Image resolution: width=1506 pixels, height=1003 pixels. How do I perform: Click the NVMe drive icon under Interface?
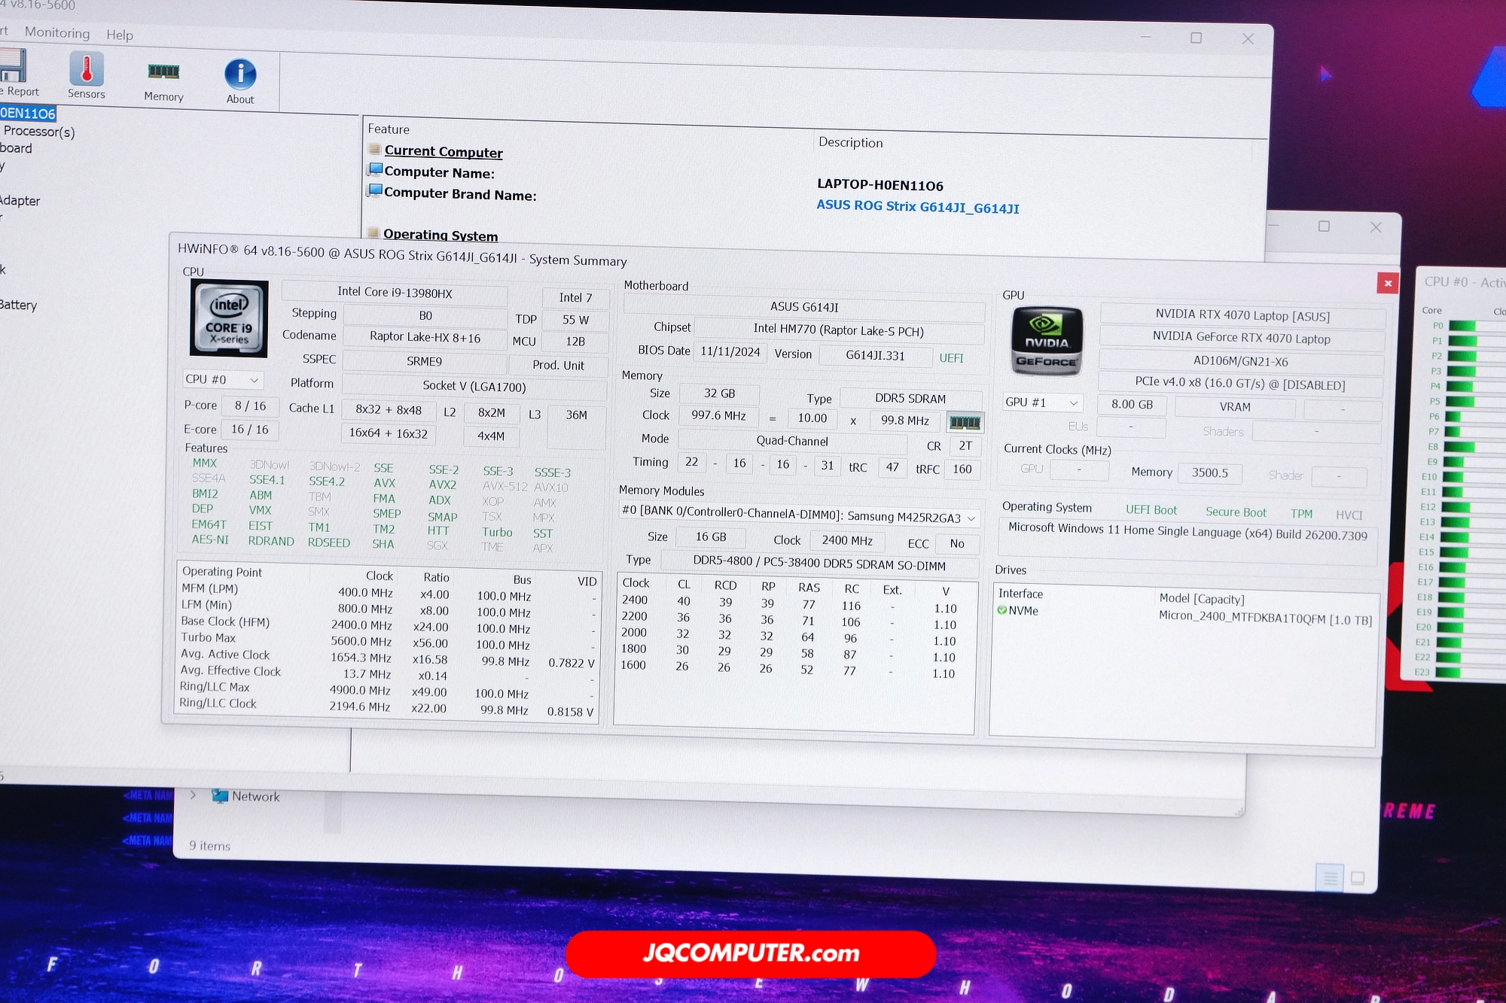click(1002, 610)
